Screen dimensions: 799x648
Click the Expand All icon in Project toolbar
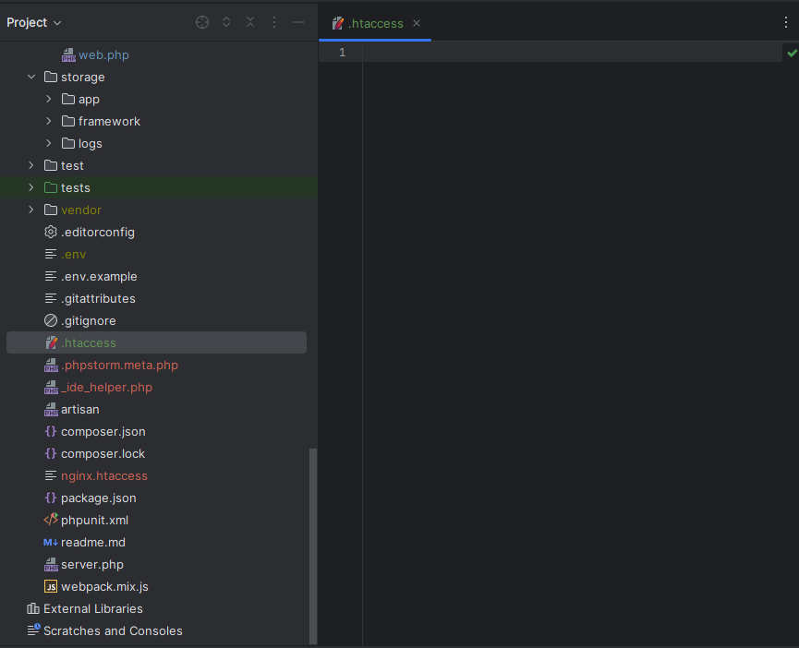click(226, 22)
